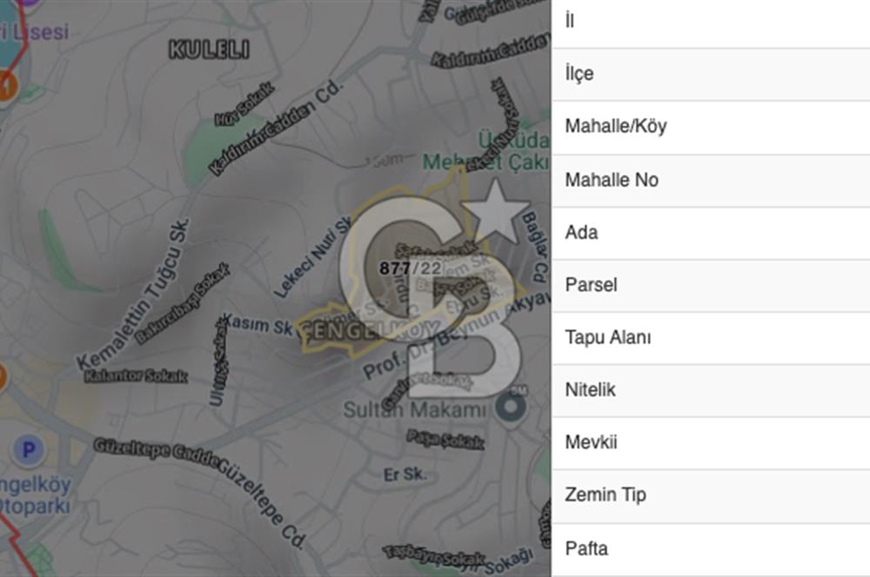This screenshot has width=870, height=577.
Task: Click the KULELİ neighborhood label on map
Action: point(209,50)
